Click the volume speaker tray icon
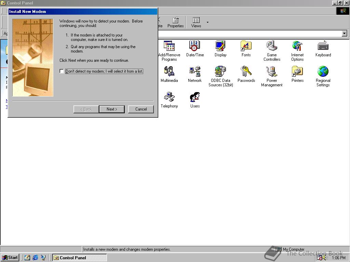This screenshot has width=350, height=262. (325, 258)
